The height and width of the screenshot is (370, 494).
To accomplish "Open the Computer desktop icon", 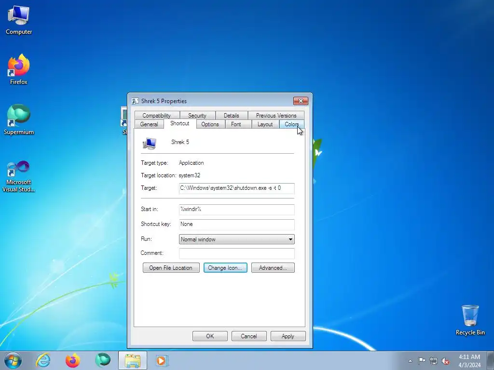I will 19,19.
